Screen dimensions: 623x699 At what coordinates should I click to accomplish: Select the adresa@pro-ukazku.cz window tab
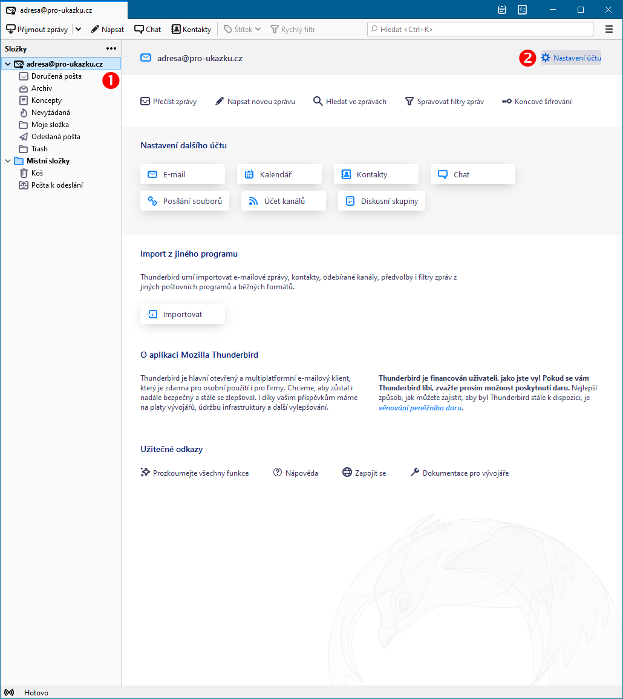(x=64, y=10)
